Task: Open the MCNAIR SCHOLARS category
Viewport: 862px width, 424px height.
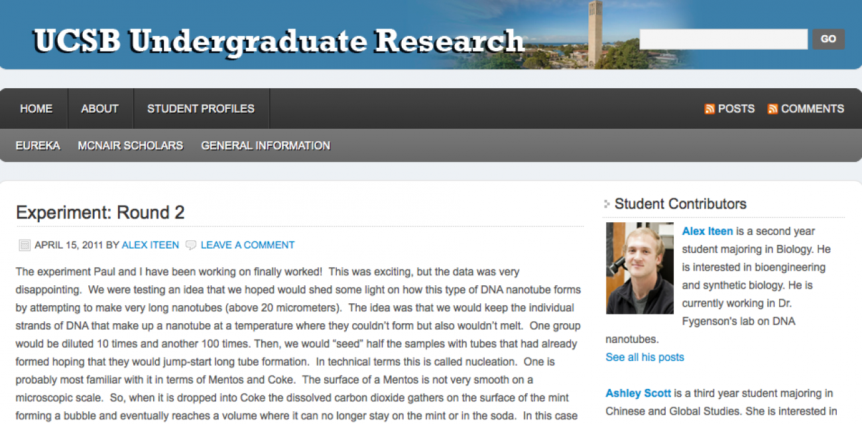Action: pos(130,145)
